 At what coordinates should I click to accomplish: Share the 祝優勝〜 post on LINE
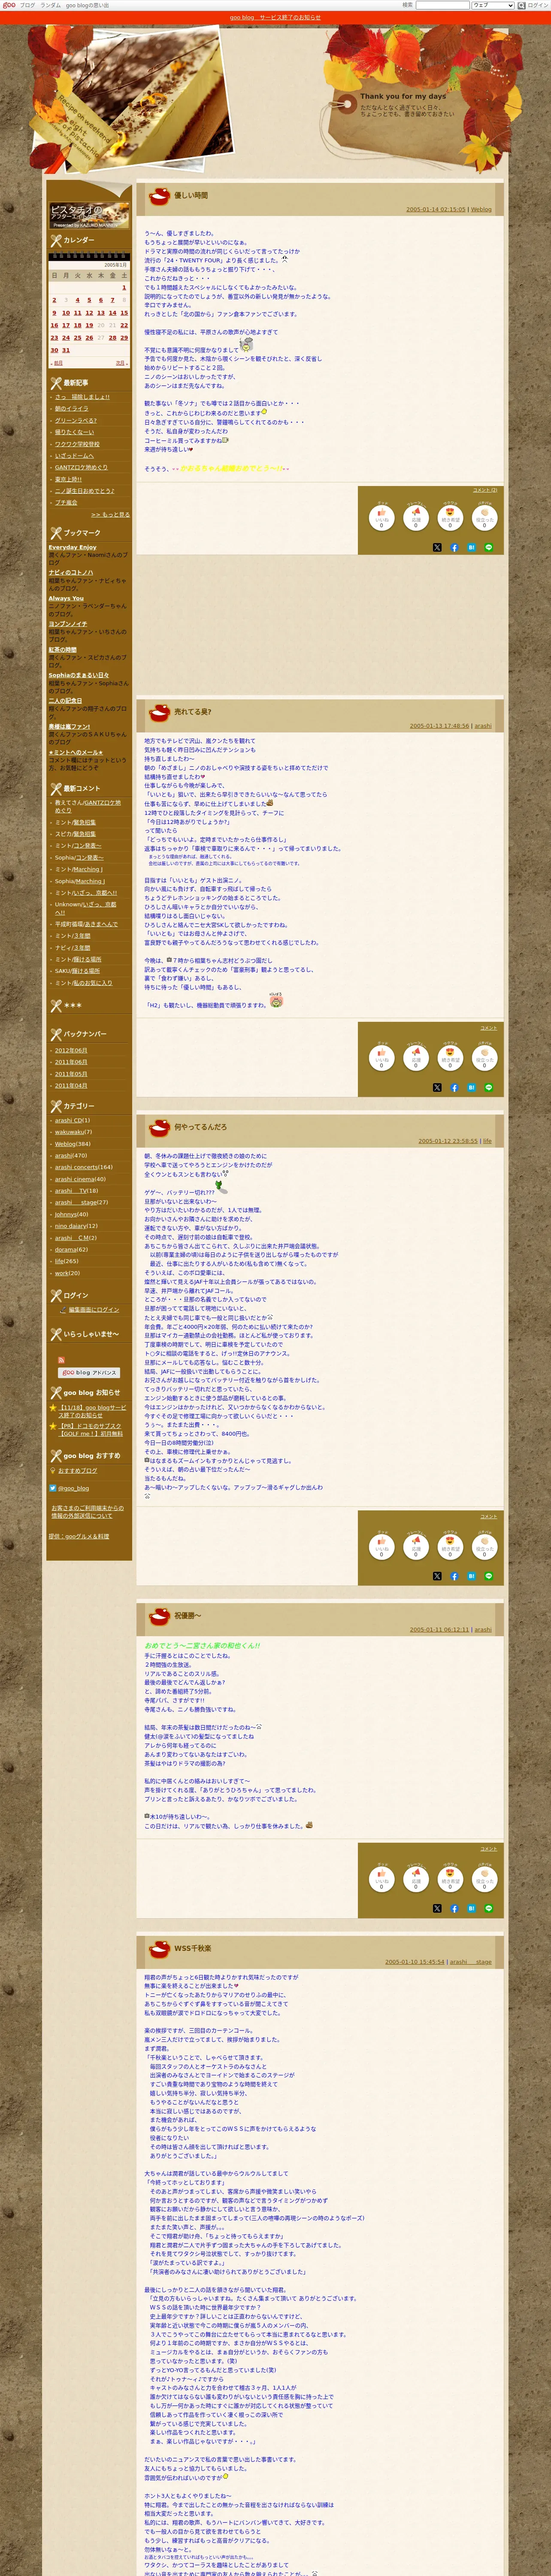489,1908
